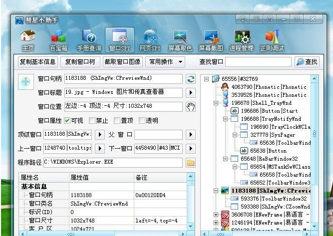Open the 屏幕截图 screenshot tool

click(211, 40)
